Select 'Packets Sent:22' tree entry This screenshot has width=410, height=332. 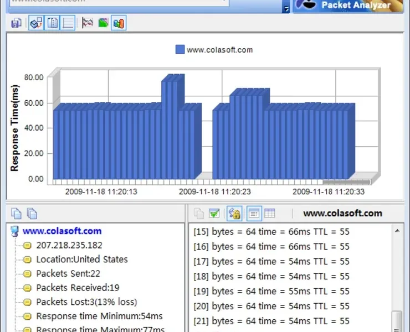[68, 273]
